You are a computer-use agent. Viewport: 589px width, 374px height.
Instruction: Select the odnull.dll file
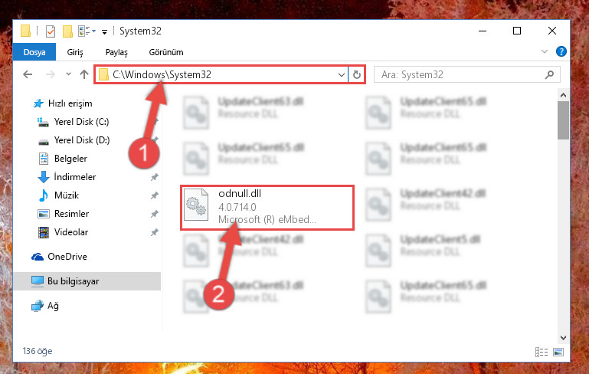[x=267, y=207]
